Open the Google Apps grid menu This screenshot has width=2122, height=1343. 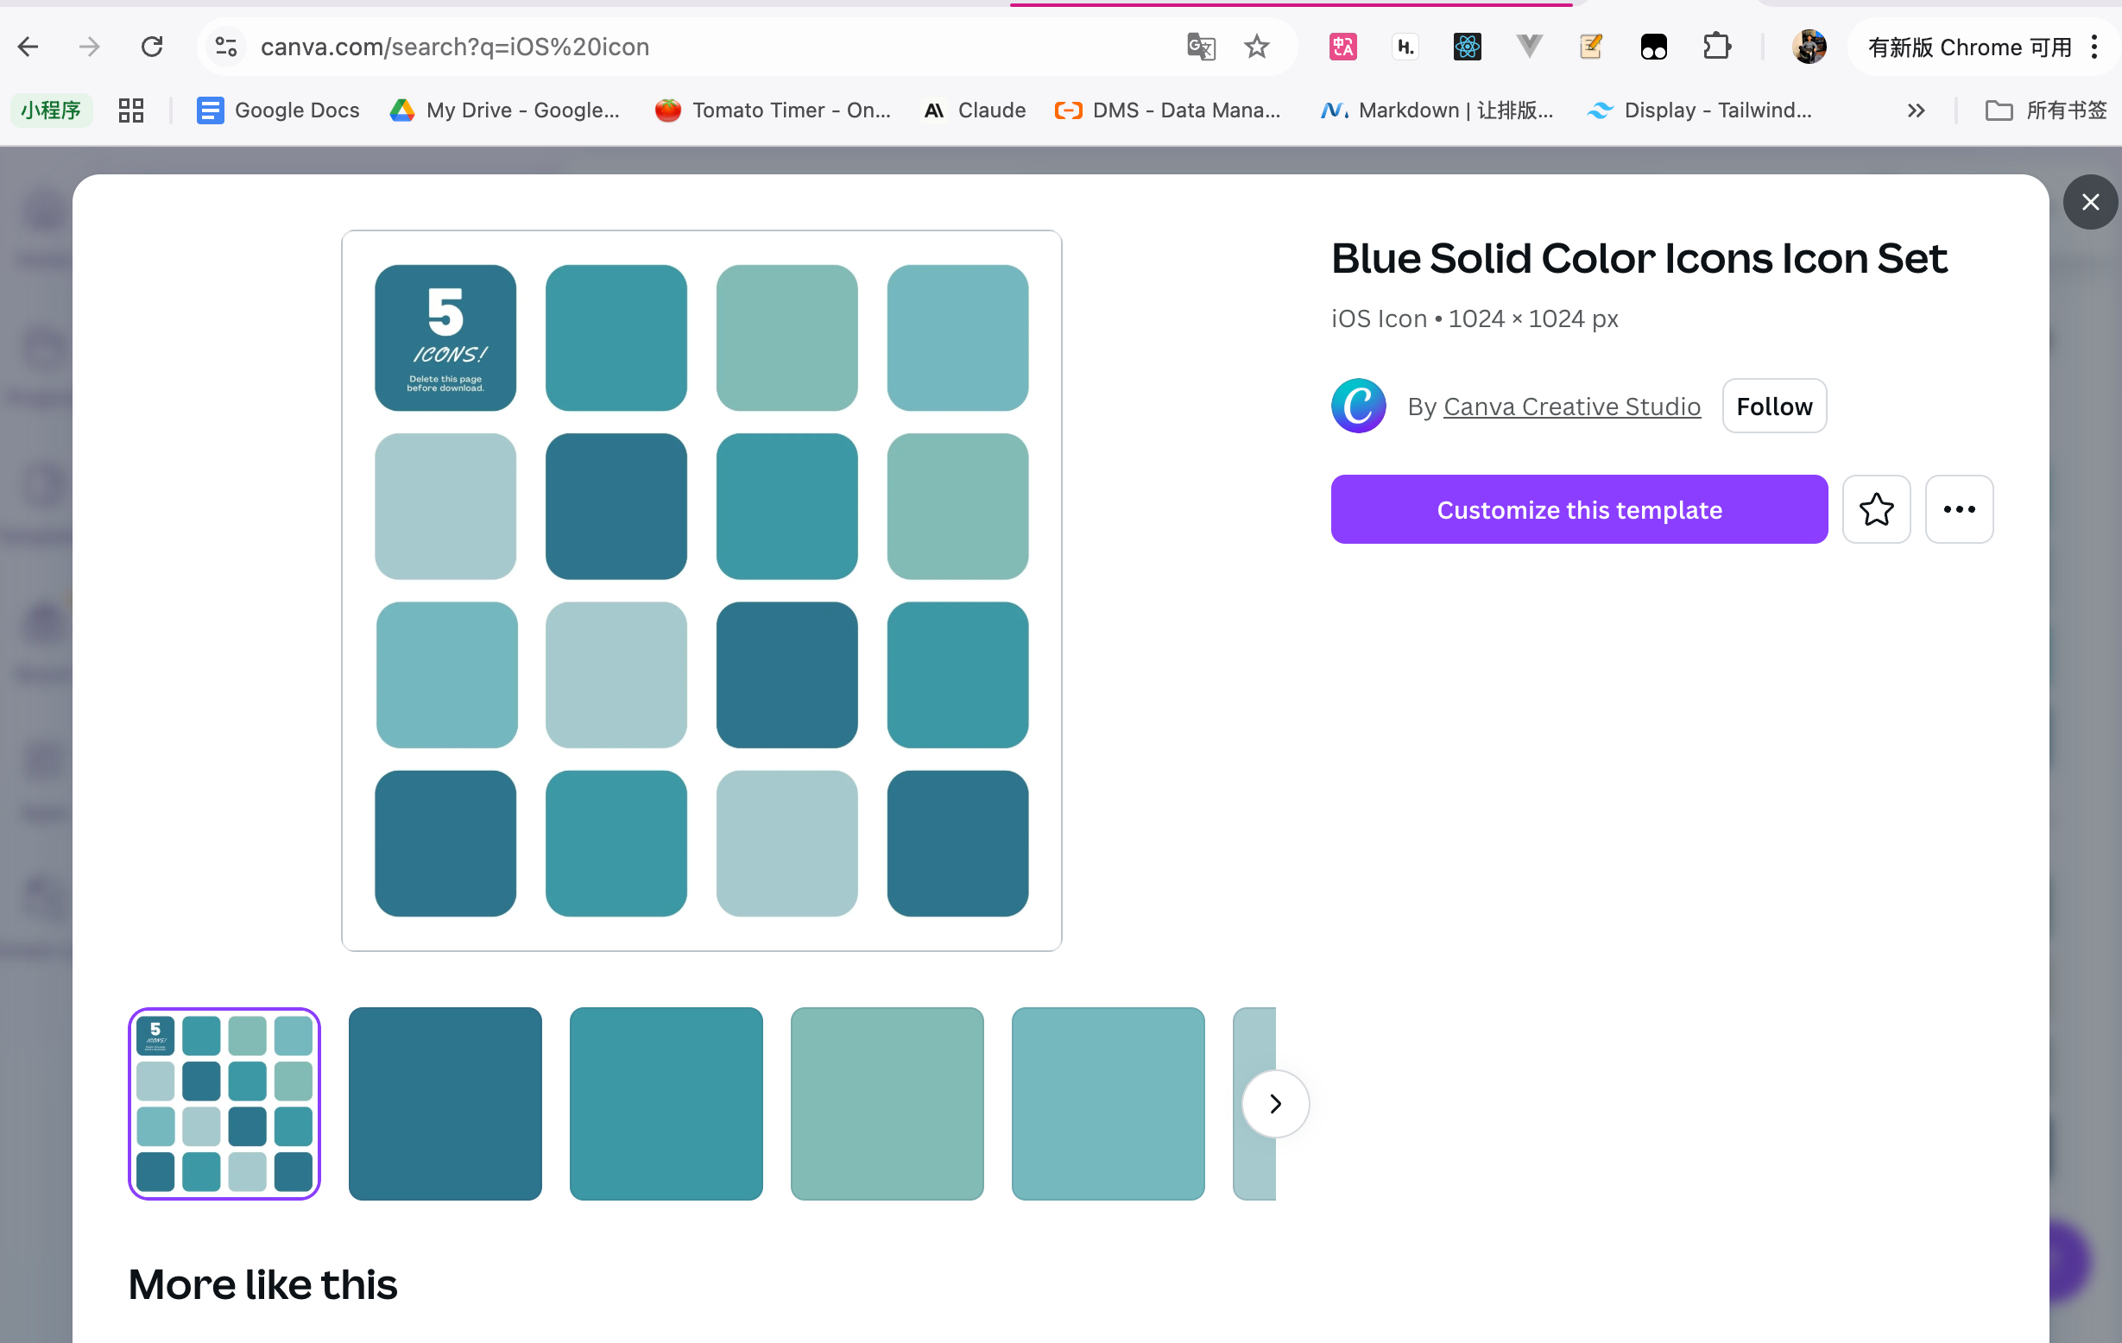tap(131, 110)
